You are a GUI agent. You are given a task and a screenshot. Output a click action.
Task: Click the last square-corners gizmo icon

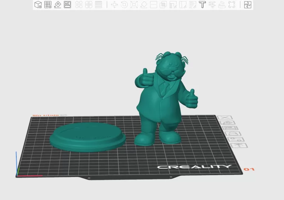232,5
